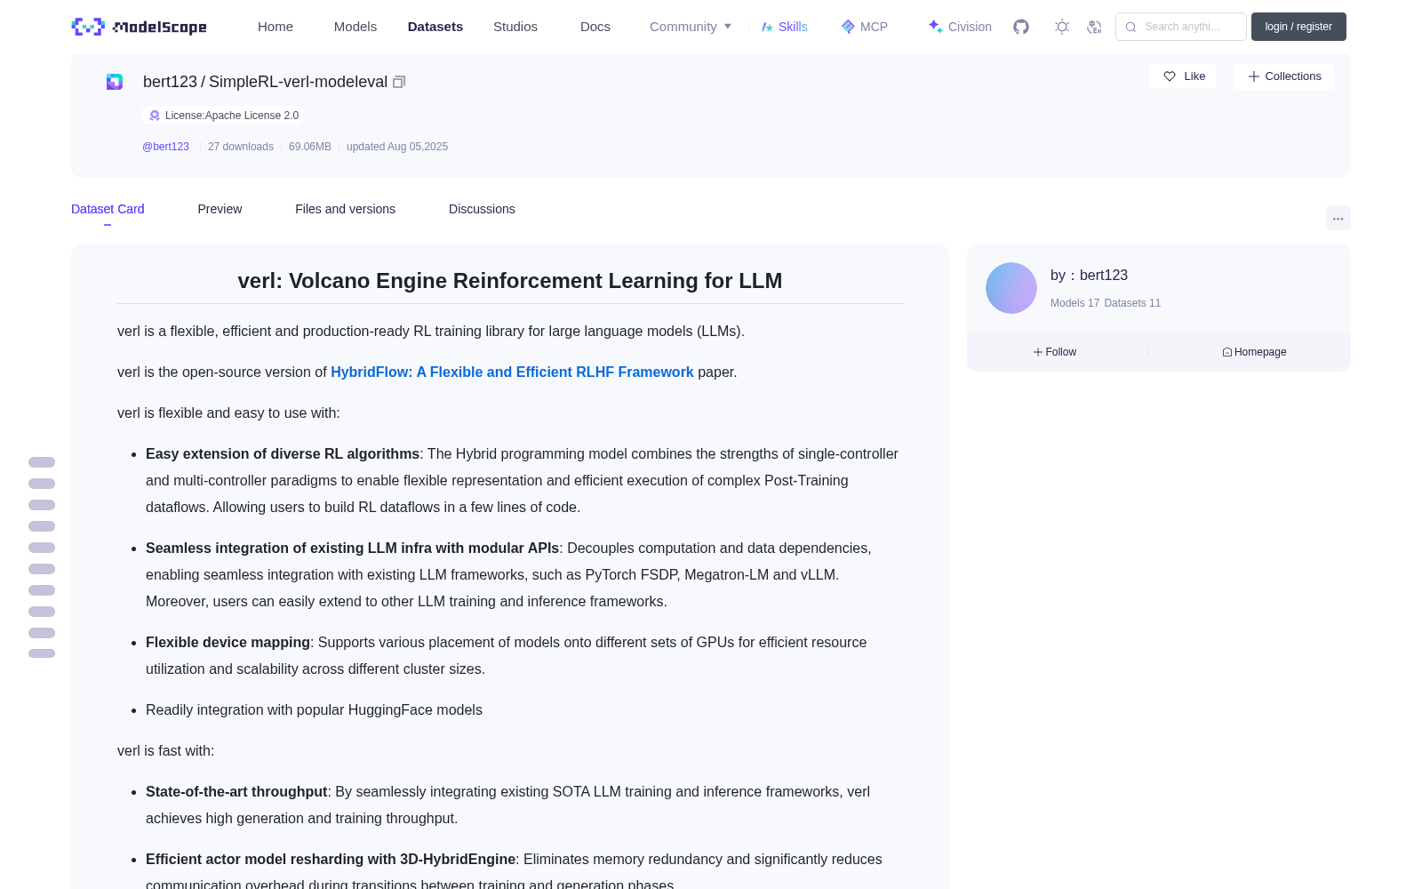Open the HybridFlow RLHF Framework paper link

pyautogui.click(x=512, y=372)
